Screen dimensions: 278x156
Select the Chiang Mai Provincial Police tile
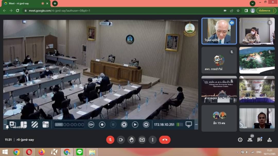pyautogui.click(x=219, y=89)
